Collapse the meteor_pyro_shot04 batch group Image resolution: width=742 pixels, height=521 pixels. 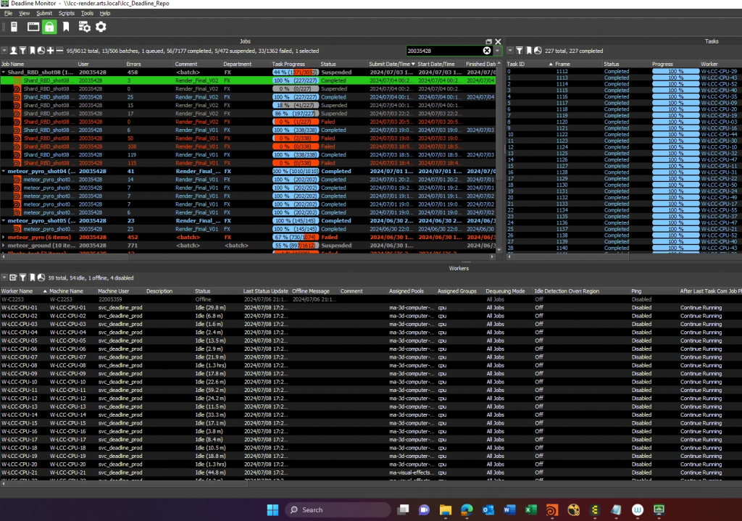(x=4, y=171)
